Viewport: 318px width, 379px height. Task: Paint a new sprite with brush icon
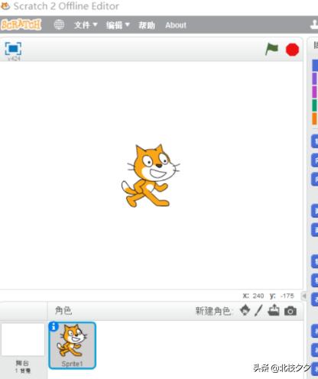pyautogui.click(x=258, y=310)
